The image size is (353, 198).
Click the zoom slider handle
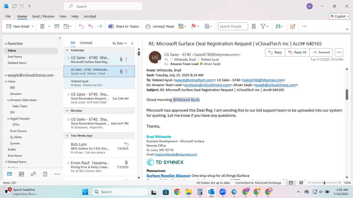324,183
